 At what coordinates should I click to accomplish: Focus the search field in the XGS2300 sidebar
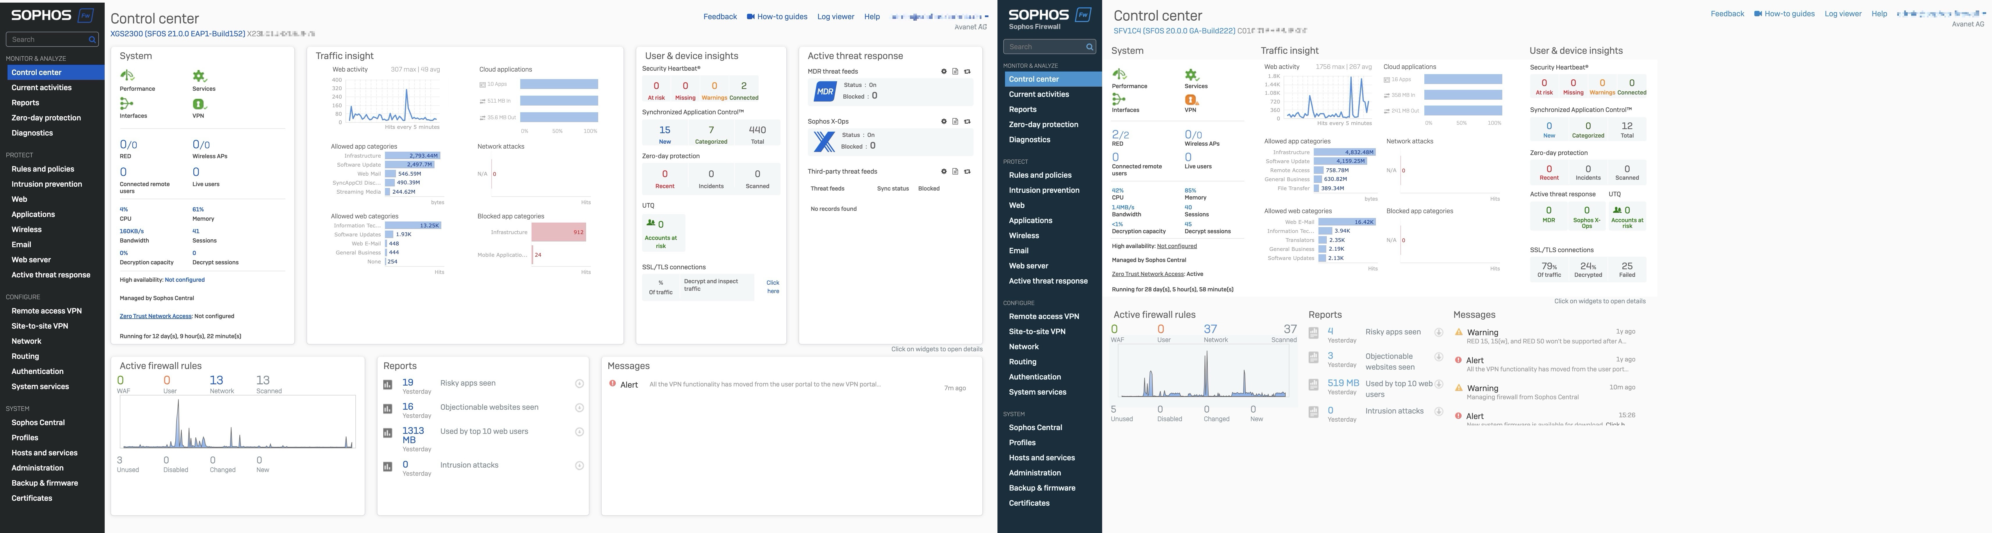[x=52, y=40]
